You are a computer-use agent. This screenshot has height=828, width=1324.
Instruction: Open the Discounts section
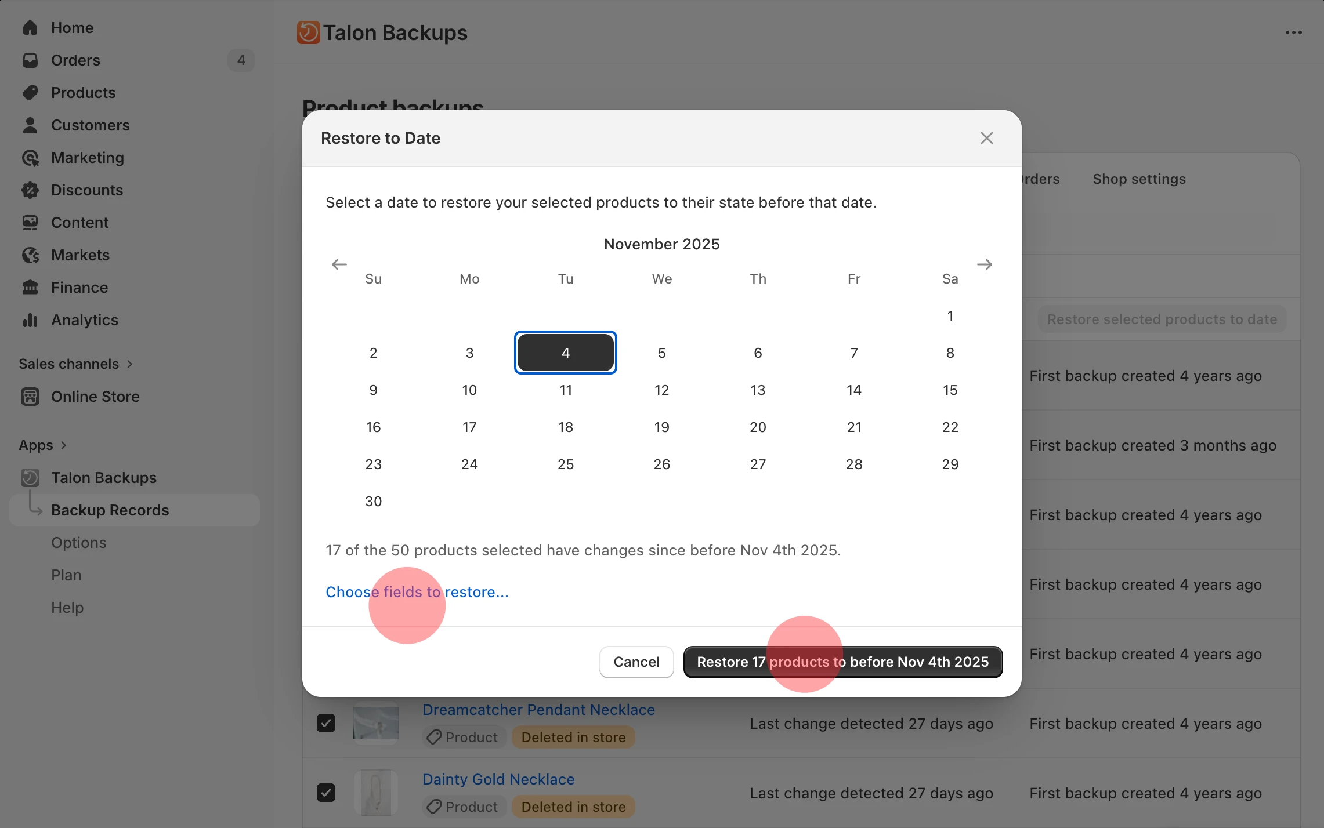tap(88, 190)
